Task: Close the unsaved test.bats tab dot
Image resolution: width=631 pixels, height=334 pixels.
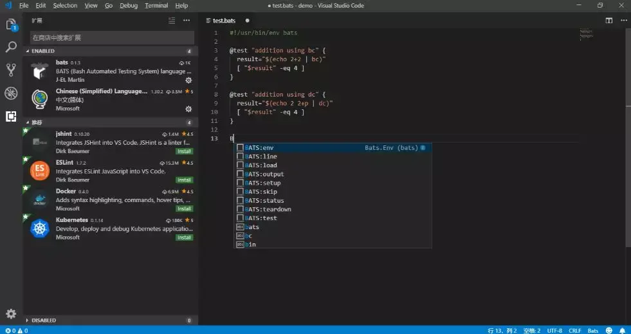Action: [x=247, y=21]
